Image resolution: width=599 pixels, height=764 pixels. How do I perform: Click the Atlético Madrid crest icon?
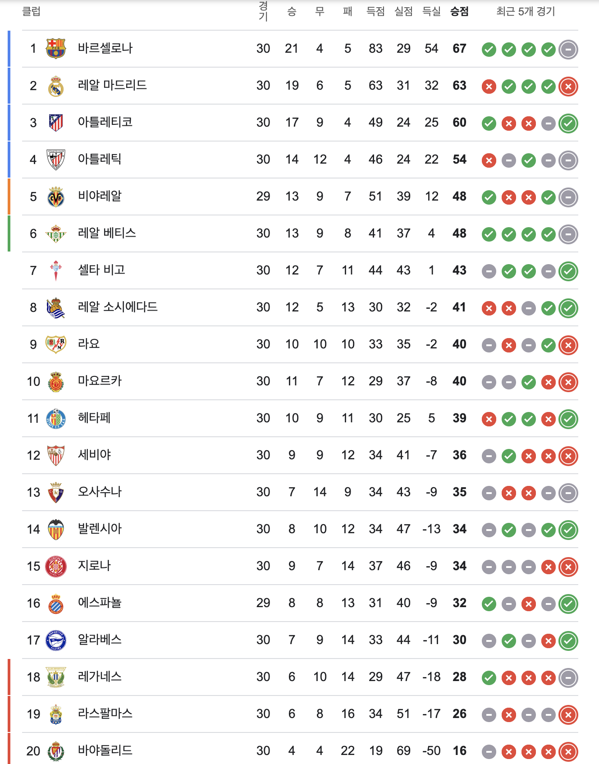(x=56, y=123)
